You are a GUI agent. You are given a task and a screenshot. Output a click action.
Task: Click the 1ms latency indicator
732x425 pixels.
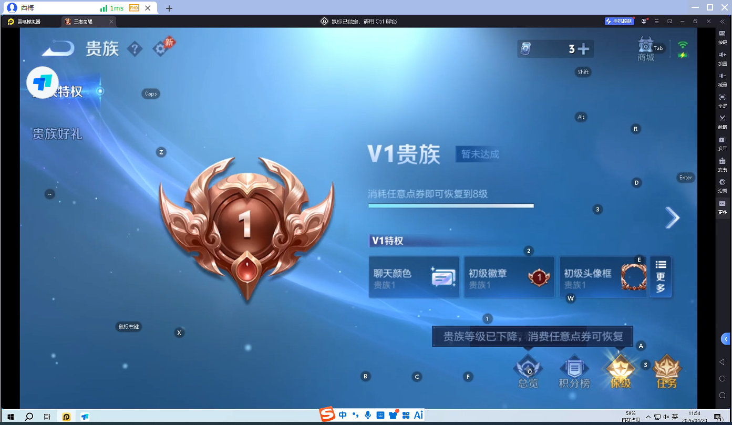(112, 8)
